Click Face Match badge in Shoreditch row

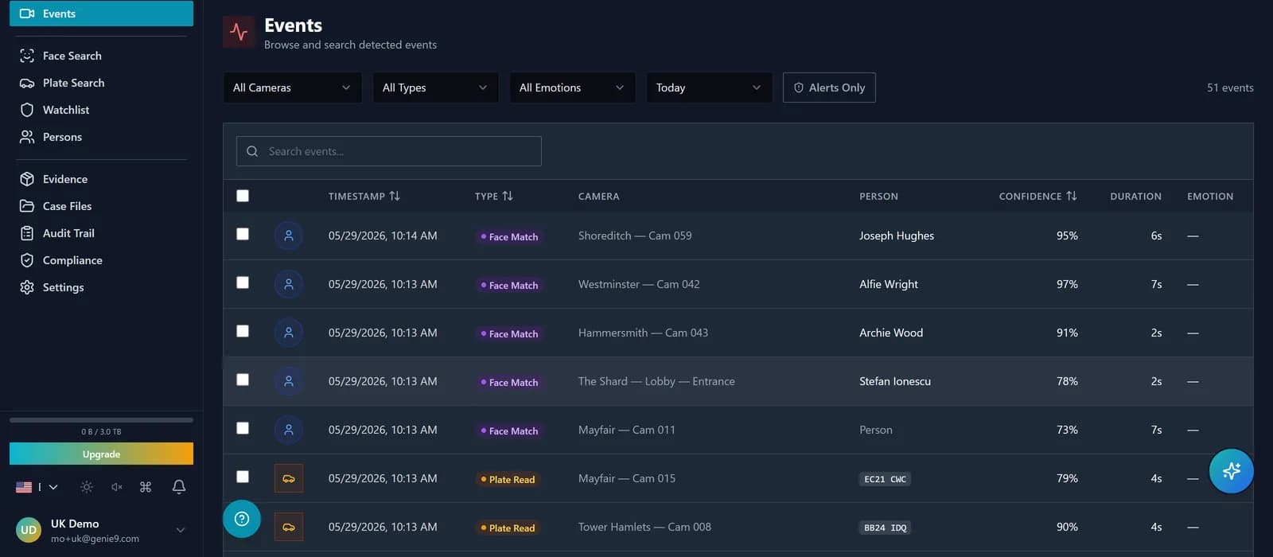coord(509,236)
